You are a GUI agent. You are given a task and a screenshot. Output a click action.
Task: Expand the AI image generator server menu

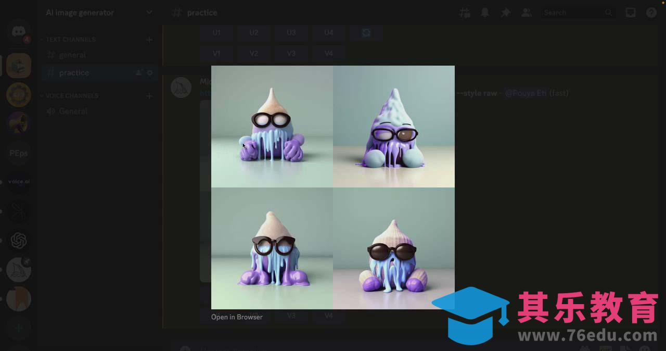coord(149,12)
